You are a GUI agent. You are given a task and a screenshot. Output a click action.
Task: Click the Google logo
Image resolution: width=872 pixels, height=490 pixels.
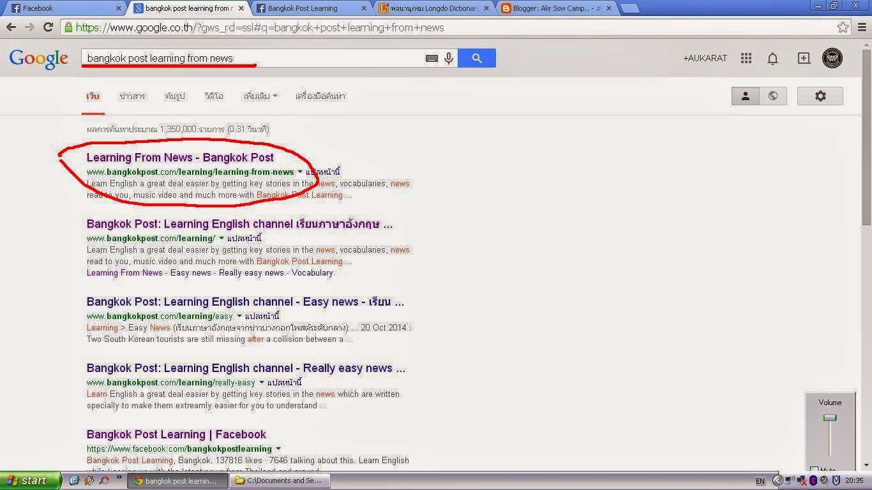point(38,59)
